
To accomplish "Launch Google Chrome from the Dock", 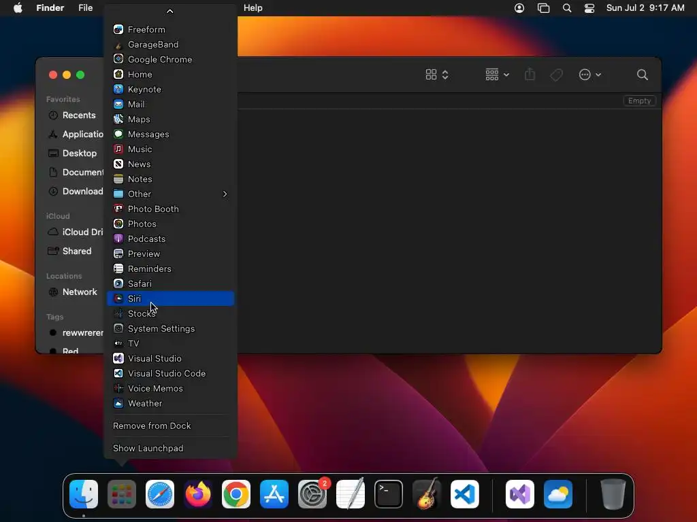I will [x=236, y=494].
